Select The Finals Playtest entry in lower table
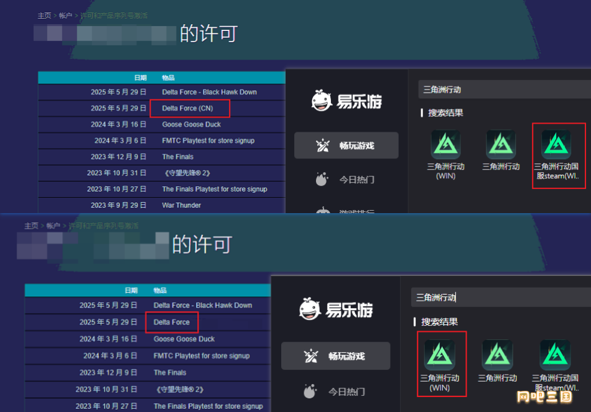The image size is (591, 412). tap(208, 406)
